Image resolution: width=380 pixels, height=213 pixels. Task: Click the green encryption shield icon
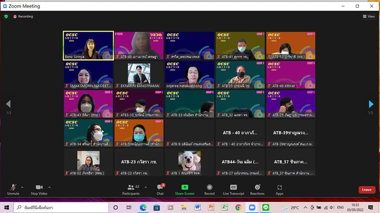tap(6, 17)
